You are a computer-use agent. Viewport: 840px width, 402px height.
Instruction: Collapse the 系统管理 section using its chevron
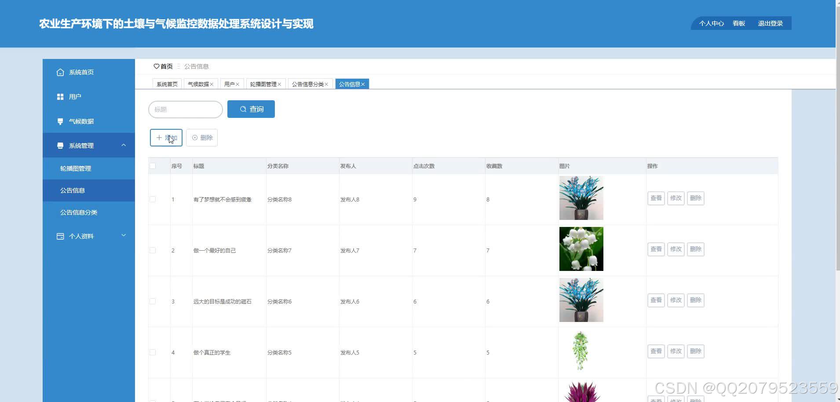[x=124, y=145]
